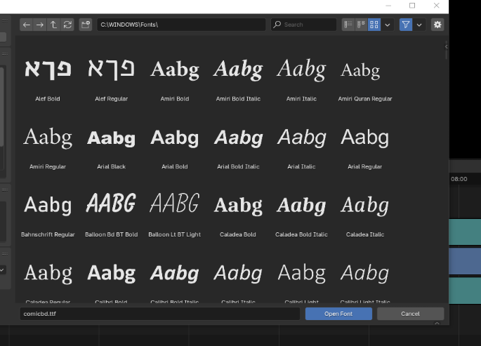Switch to horizontal list display mode
Viewport: 481px width, 346px height.
[x=361, y=25]
